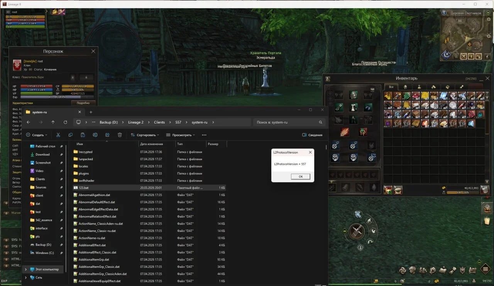Image resolution: width=494 pixels, height=286 pixels.
Task: Open the character head icon in bottom bar
Action: click(412, 270)
